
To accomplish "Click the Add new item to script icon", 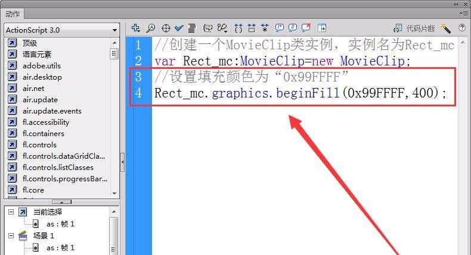I will [x=135, y=28].
